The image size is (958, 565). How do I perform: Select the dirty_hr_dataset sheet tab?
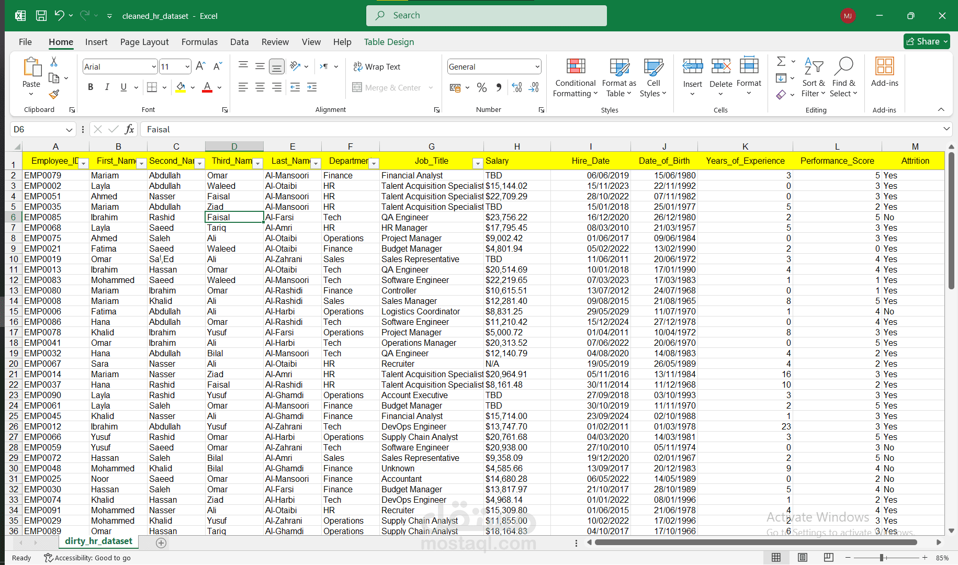(x=99, y=541)
